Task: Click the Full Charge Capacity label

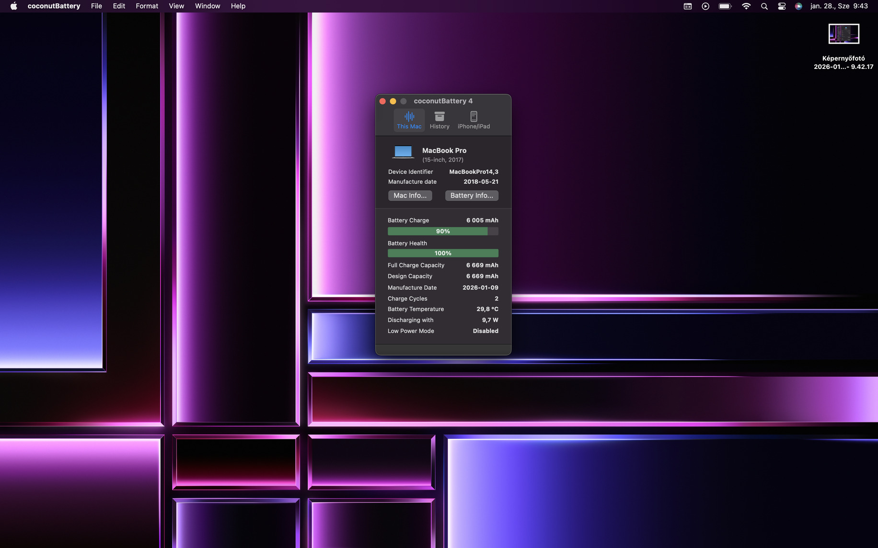Action: (416, 265)
